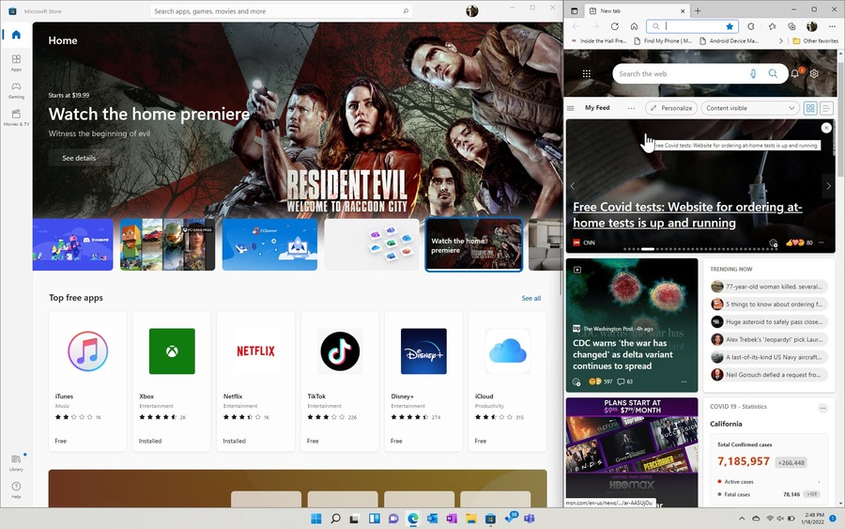The height and width of the screenshot is (529, 845).
Task: Click the blue web search magnifier
Action: (x=773, y=74)
